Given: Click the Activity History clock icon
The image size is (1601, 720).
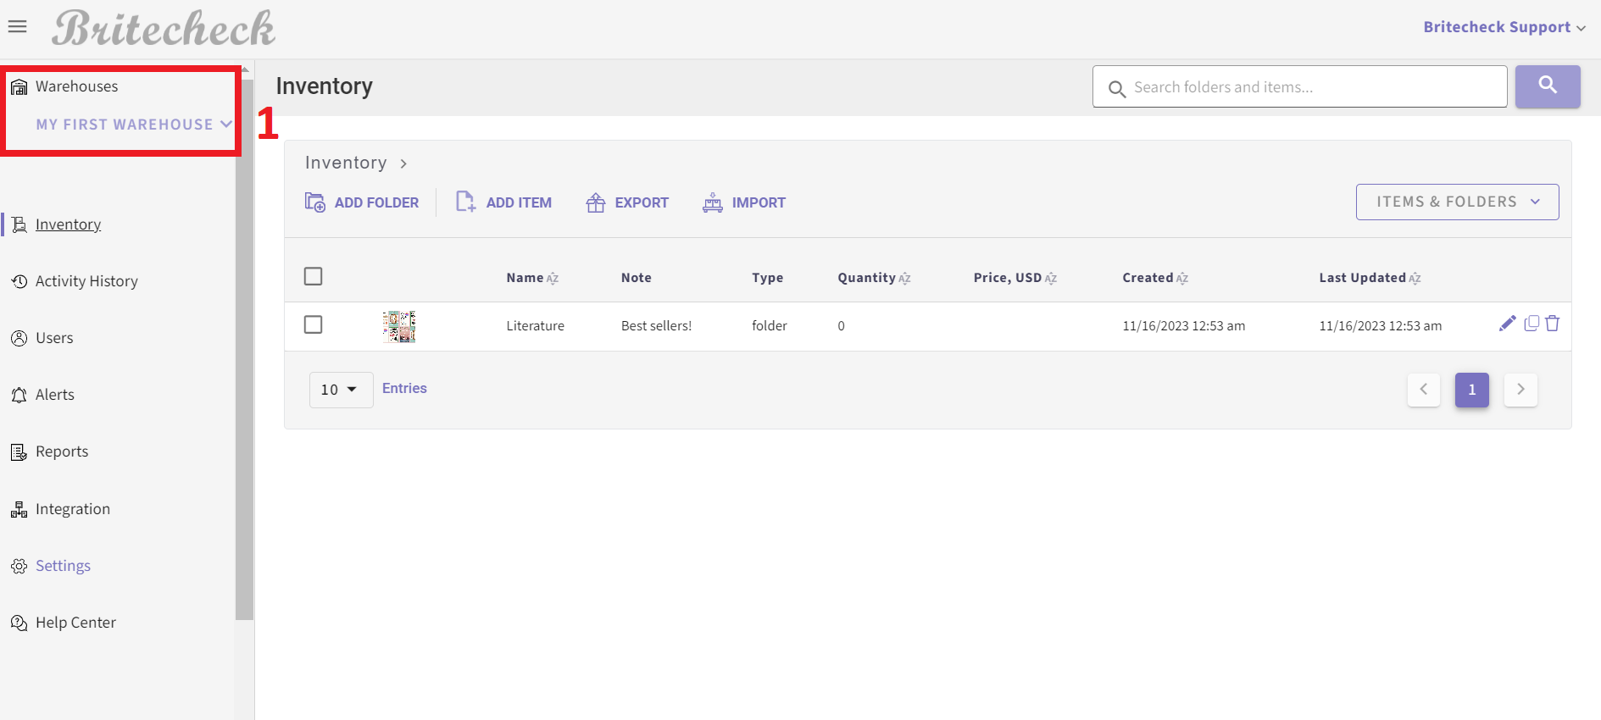Looking at the screenshot, I should (19, 281).
